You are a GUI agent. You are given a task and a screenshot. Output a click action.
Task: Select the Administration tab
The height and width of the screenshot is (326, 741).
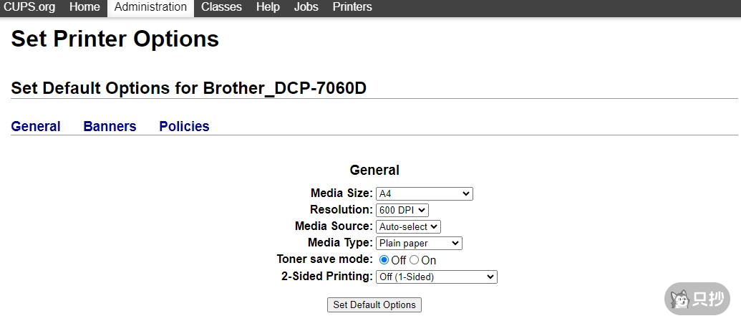[x=150, y=7]
